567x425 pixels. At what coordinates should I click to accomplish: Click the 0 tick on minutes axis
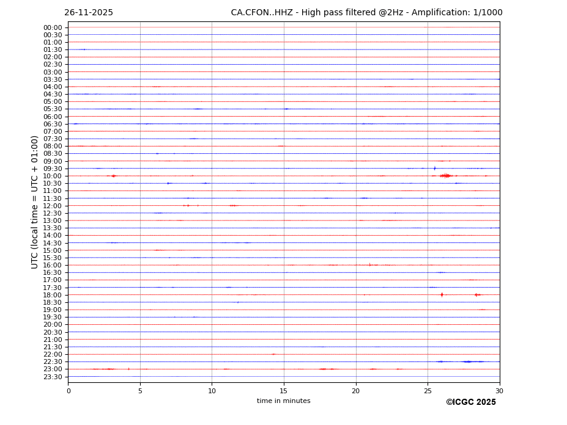[x=69, y=391]
